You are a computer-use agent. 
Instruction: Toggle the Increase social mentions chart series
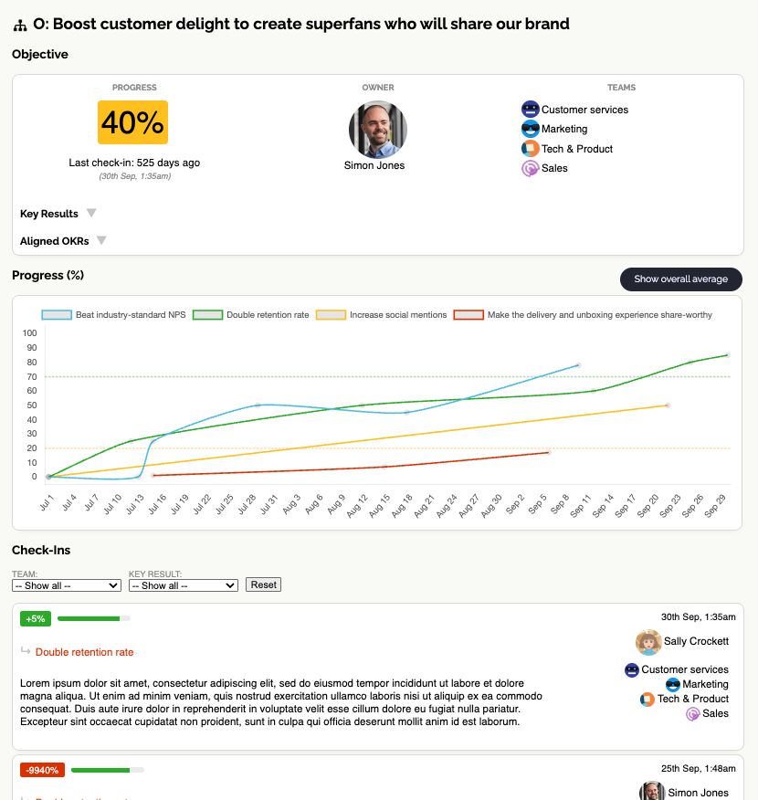(x=332, y=314)
